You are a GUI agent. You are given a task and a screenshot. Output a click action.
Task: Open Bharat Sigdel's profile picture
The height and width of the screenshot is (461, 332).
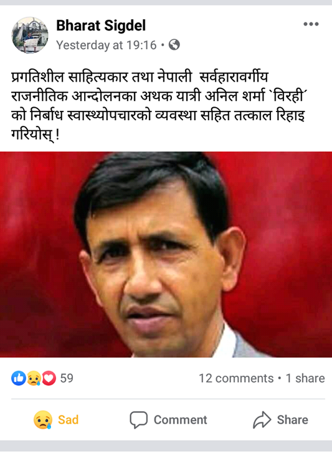pyautogui.click(x=30, y=36)
